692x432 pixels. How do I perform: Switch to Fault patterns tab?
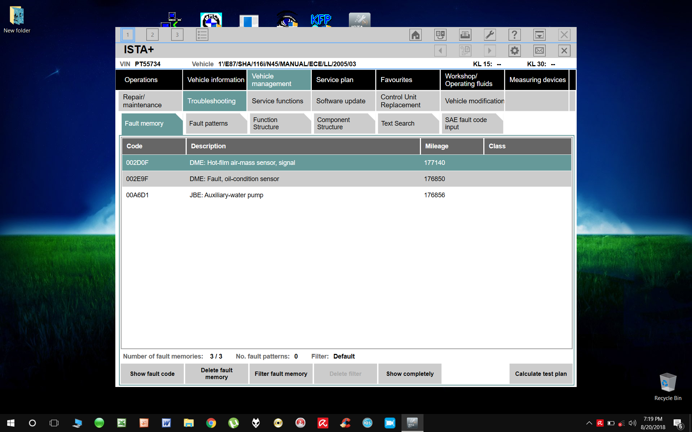click(x=216, y=123)
